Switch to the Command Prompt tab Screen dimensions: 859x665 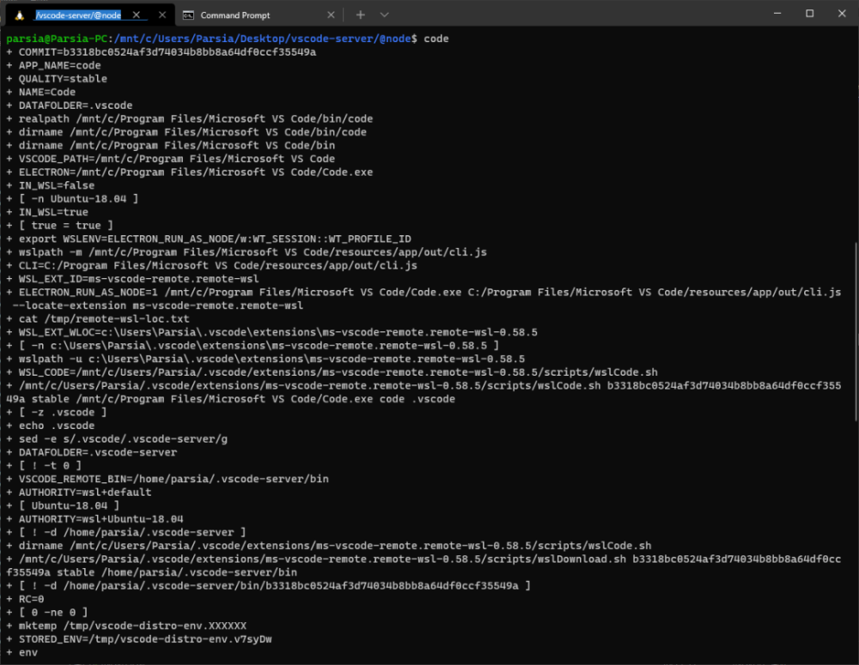[x=249, y=15]
